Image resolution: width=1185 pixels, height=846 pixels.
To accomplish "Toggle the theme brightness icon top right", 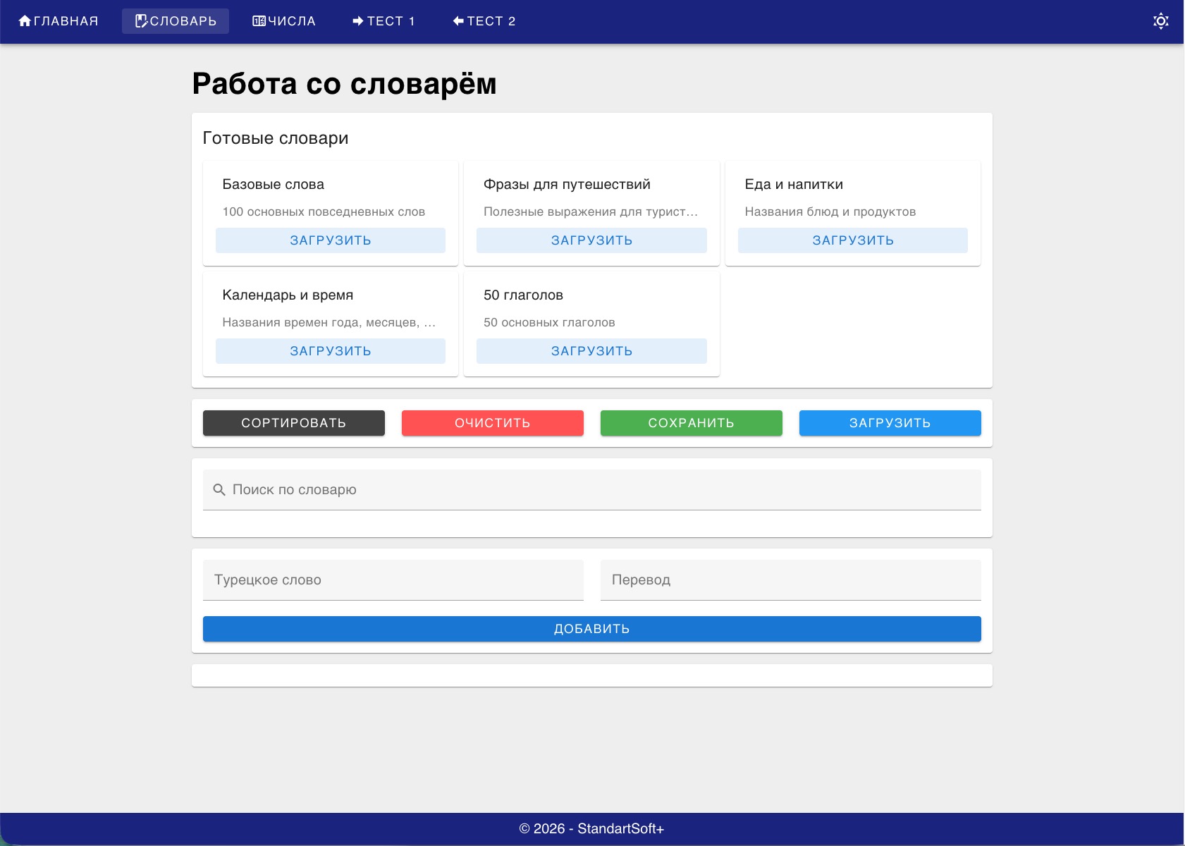I will click(x=1160, y=21).
